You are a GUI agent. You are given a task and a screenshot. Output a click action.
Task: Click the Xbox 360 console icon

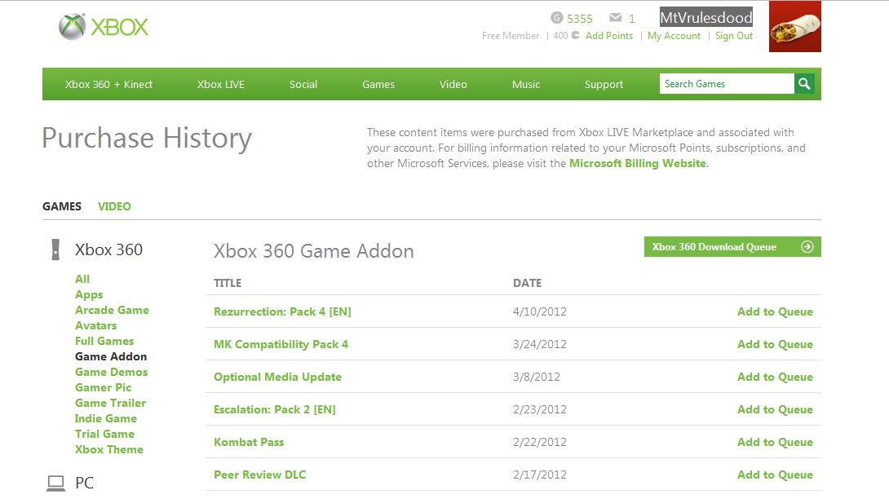[x=55, y=249]
